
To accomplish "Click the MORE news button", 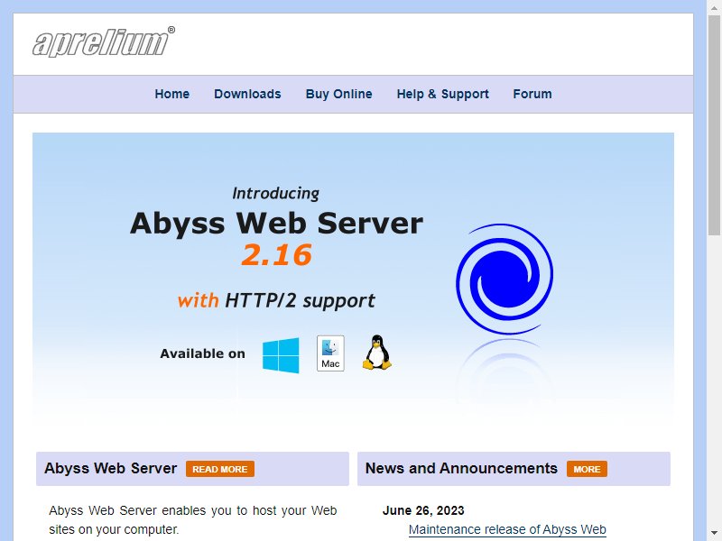I will tap(587, 469).
